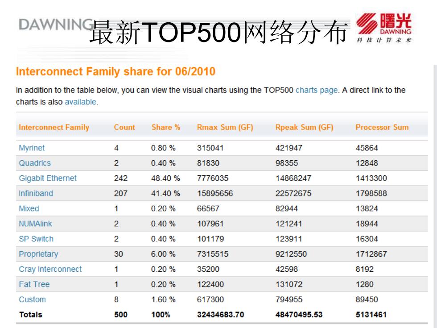Viewport: 437px width, 328px height.
Task: Open the Cray Interconnect link
Action: click(50, 270)
